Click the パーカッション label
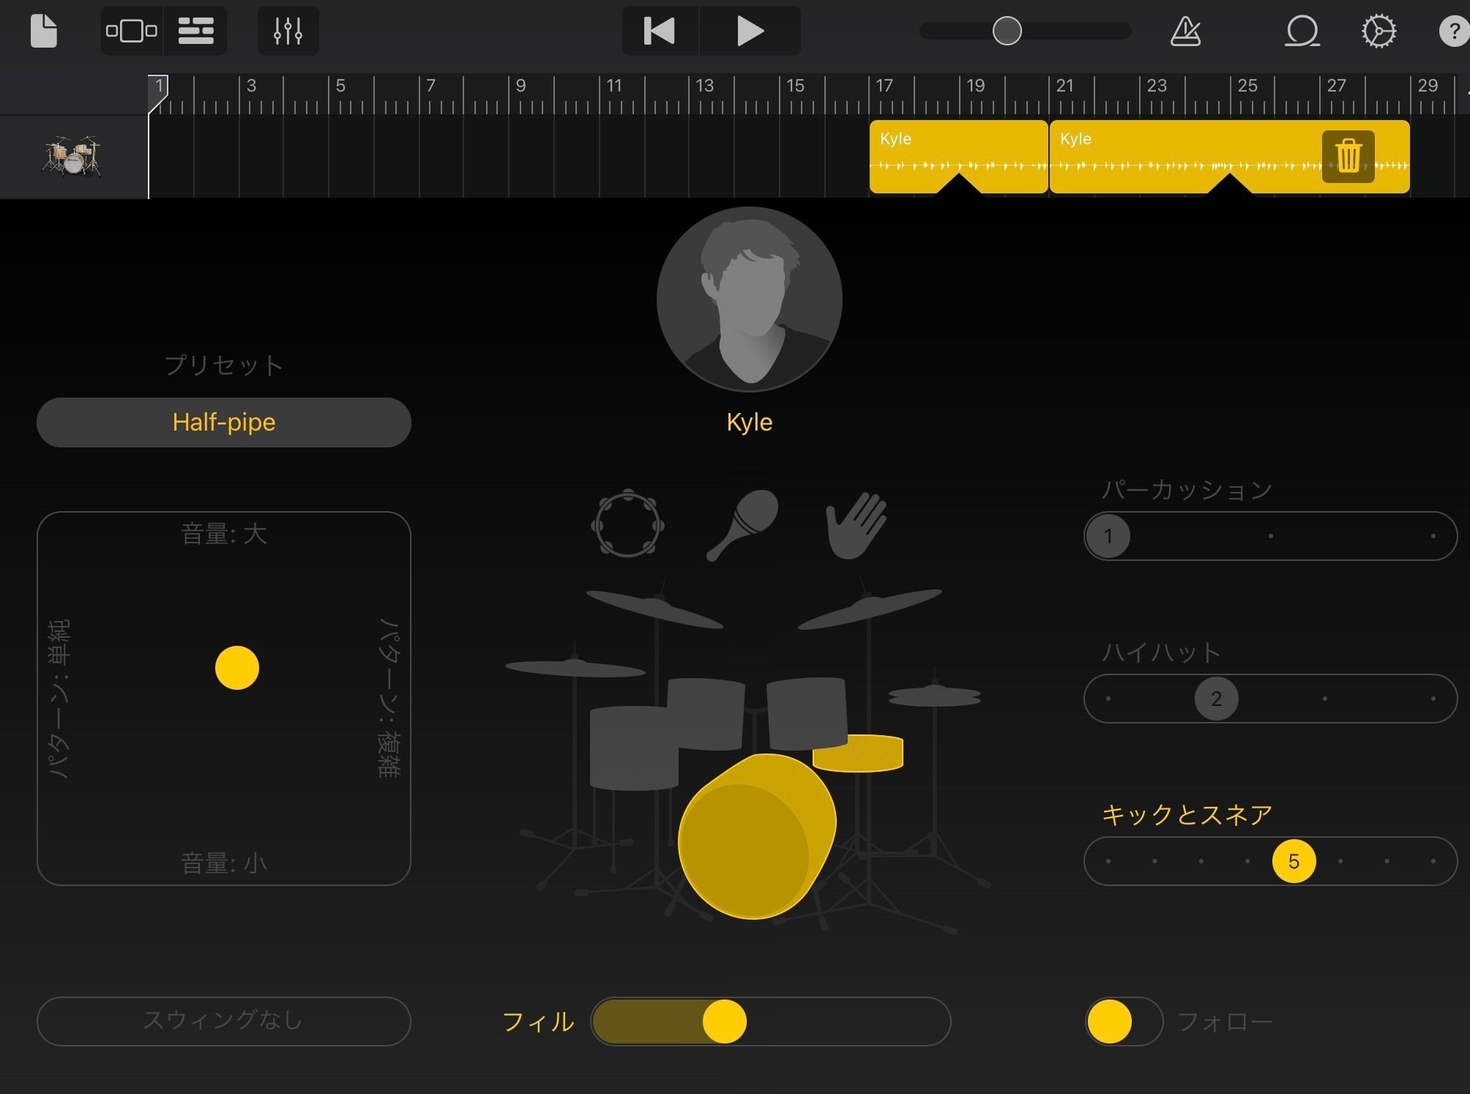Viewport: 1470px width, 1094px height. click(1187, 489)
